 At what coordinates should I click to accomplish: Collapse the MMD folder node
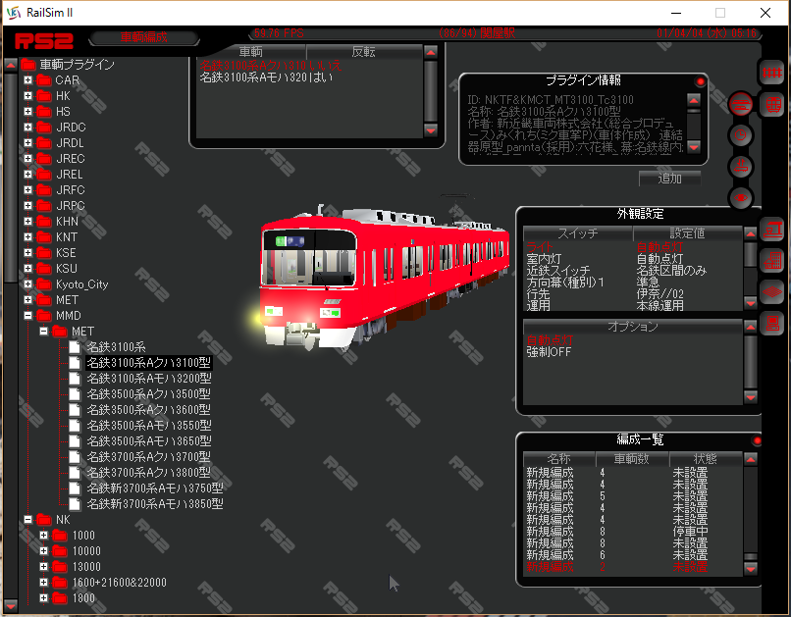point(27,316)
